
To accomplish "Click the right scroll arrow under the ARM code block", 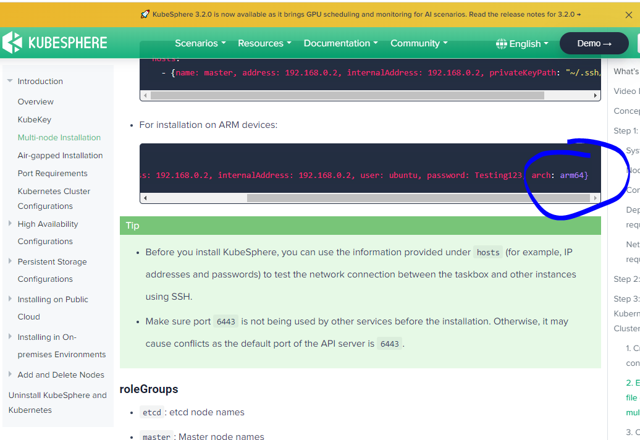I will pyautogui.click(x=595, y=198).
